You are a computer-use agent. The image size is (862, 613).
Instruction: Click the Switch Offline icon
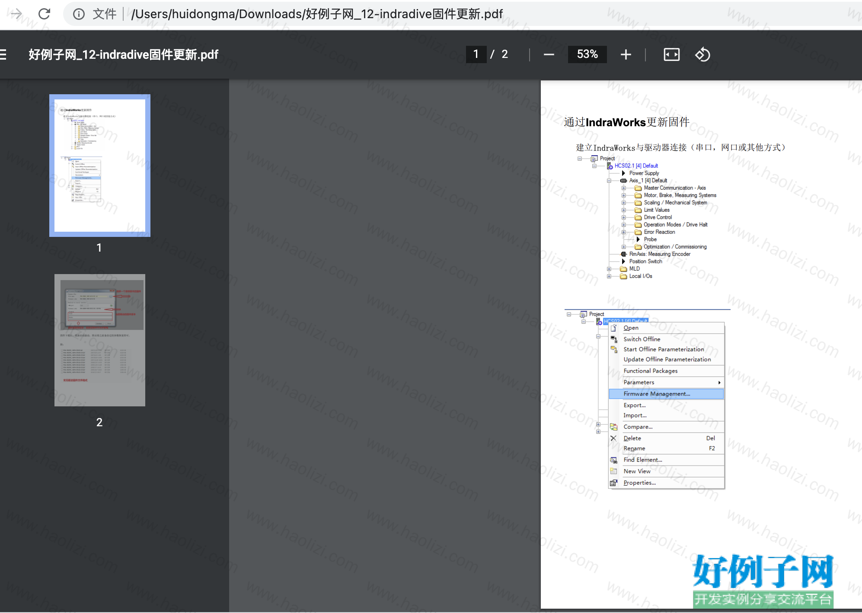[x=613, y=339]
